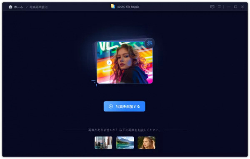Click the 写真を追加する button
250x159 pixels.
tap(124, 107)
